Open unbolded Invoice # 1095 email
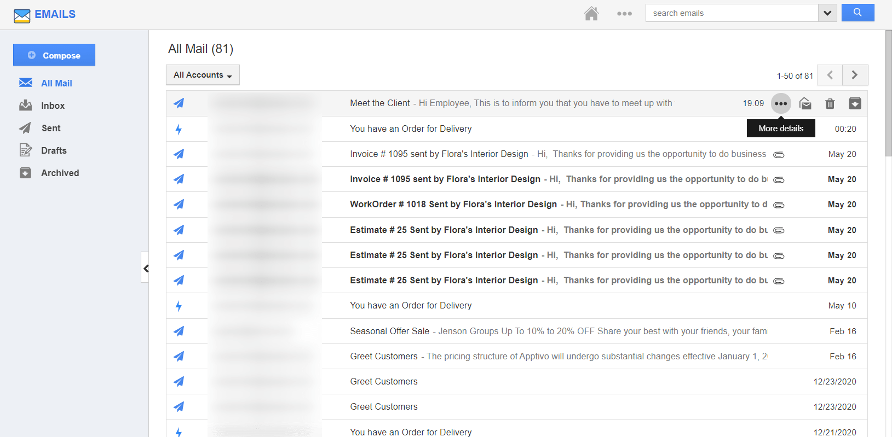Screen dimensions: 892x437 point(517,154)
